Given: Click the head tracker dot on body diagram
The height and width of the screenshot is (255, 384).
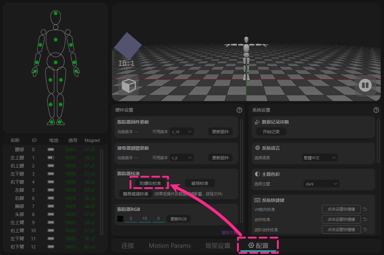Looking at the screenshot, I should click(x=55, y=13).
